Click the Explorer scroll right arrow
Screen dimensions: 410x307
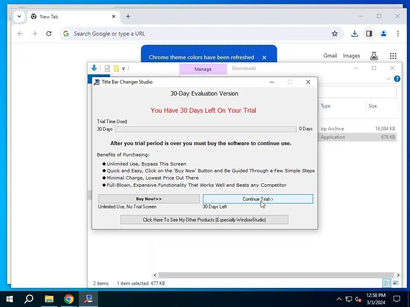[x=398, y=275]
